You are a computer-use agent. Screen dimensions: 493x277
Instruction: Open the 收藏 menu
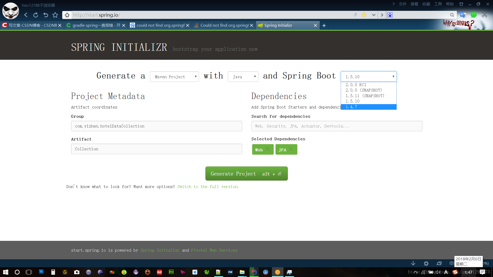coord(426,4)
